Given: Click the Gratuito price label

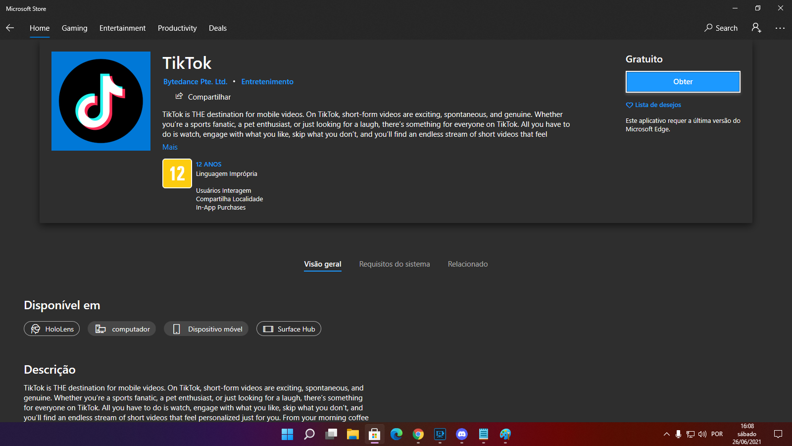Looking at the screenshot, I should (x=644, y=59).
